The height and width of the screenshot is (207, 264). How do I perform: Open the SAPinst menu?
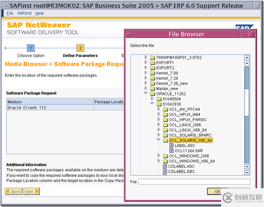24,13
